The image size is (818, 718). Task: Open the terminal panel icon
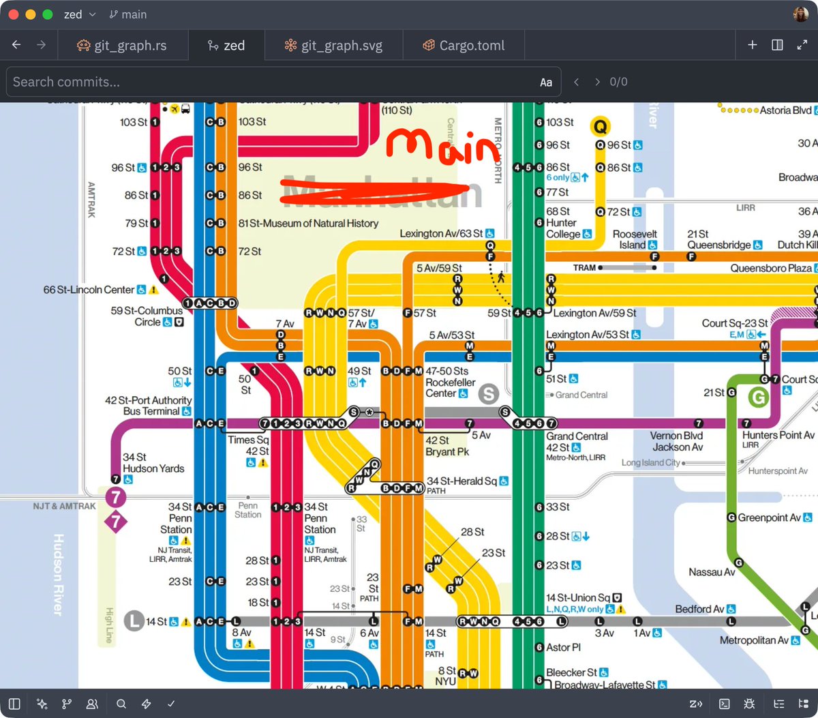click(725, 704)
